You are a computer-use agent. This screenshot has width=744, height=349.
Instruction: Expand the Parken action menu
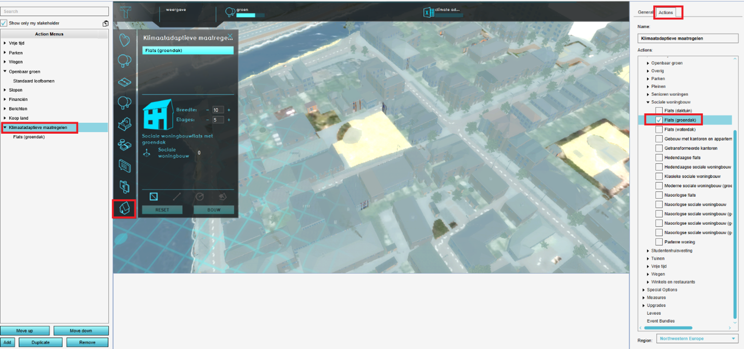[x=5, y=53]
